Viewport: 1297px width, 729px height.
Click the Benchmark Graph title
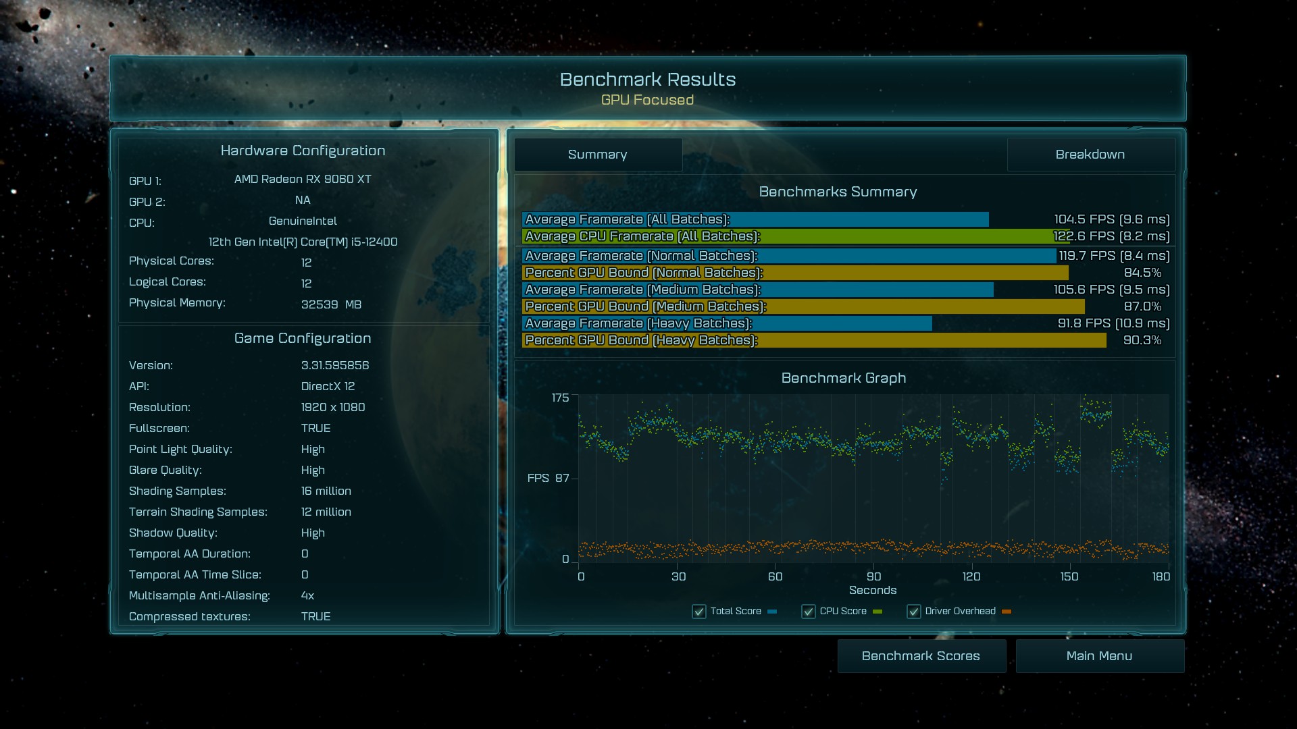pos(843,378)
